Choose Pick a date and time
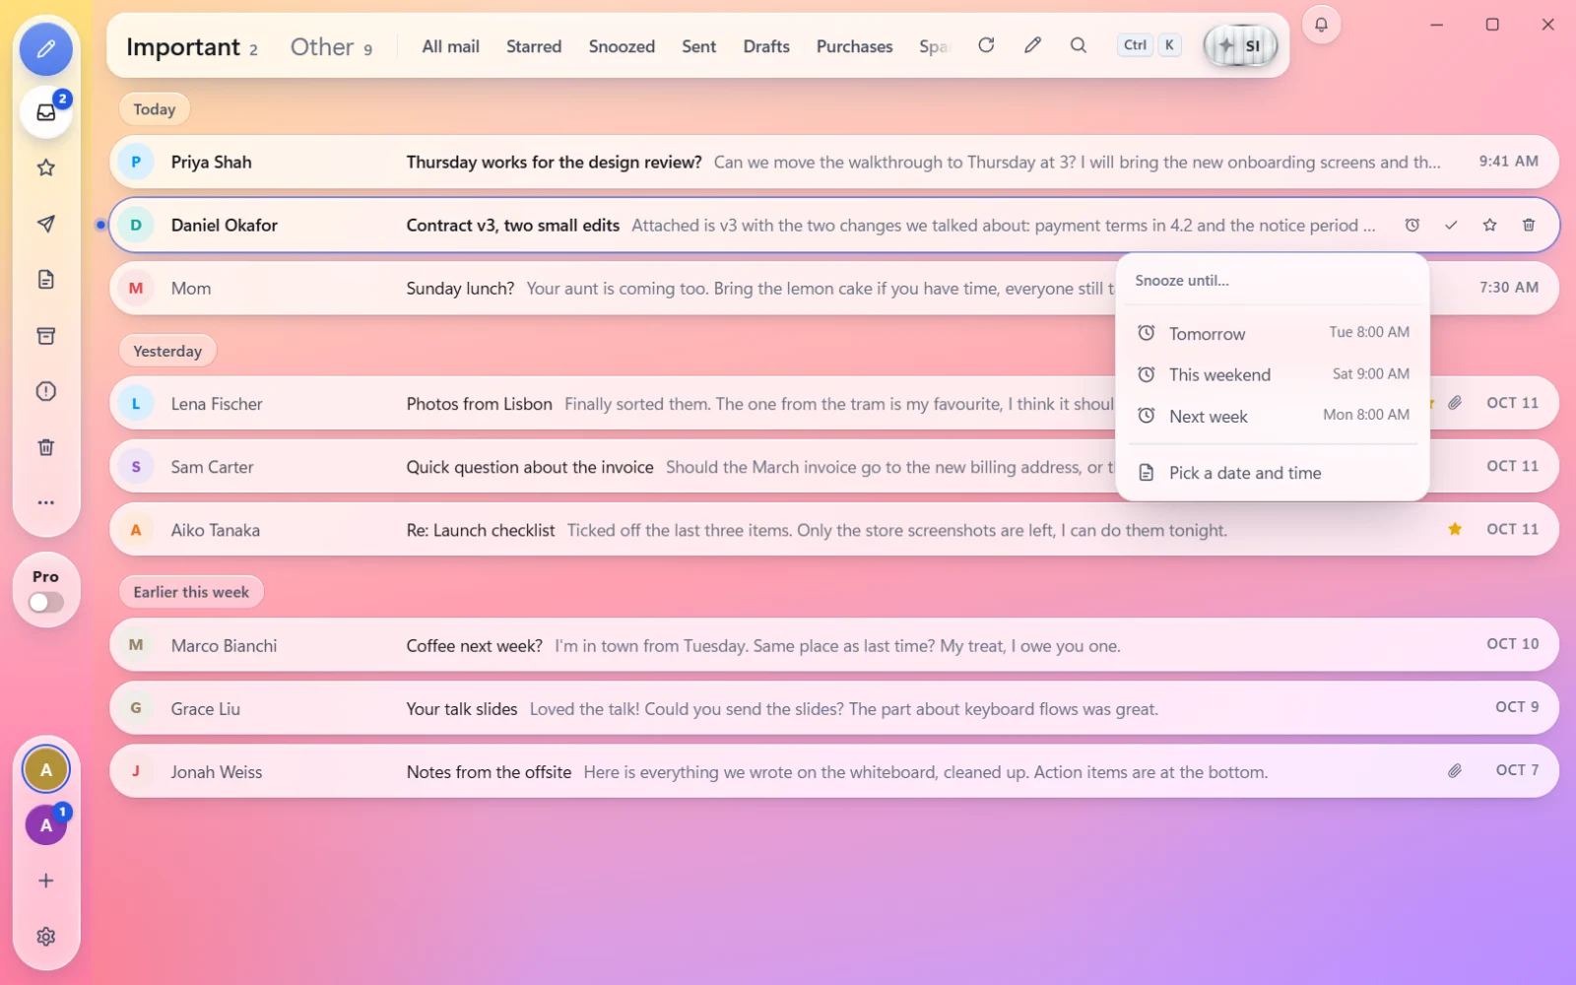Image resolution: width=1576 pixels, height=985 pixels. [1273, 473]
